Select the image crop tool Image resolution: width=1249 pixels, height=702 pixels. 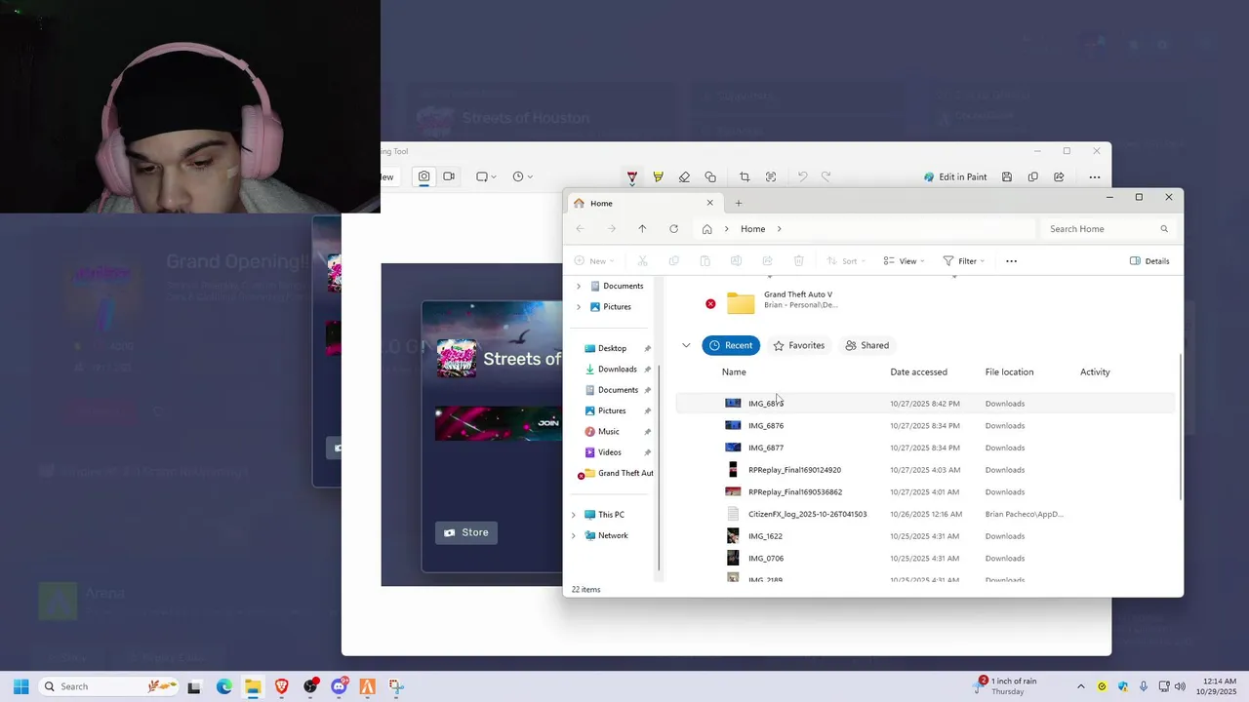click(x=745, y=176)
